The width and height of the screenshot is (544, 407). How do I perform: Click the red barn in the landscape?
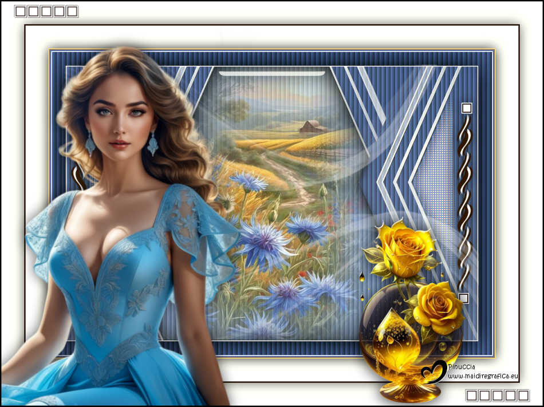tap(312, 127)
